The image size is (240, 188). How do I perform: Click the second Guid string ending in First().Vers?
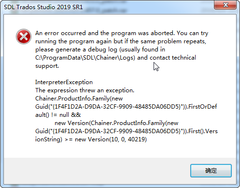point(127,131)
